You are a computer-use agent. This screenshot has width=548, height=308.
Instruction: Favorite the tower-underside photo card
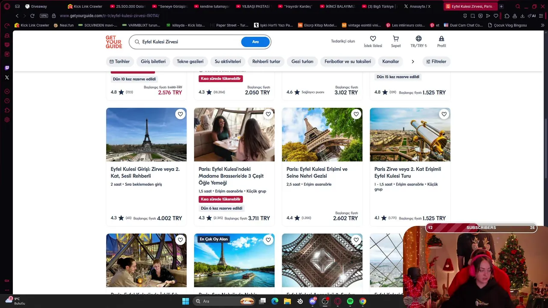click(x=356, y=240)
